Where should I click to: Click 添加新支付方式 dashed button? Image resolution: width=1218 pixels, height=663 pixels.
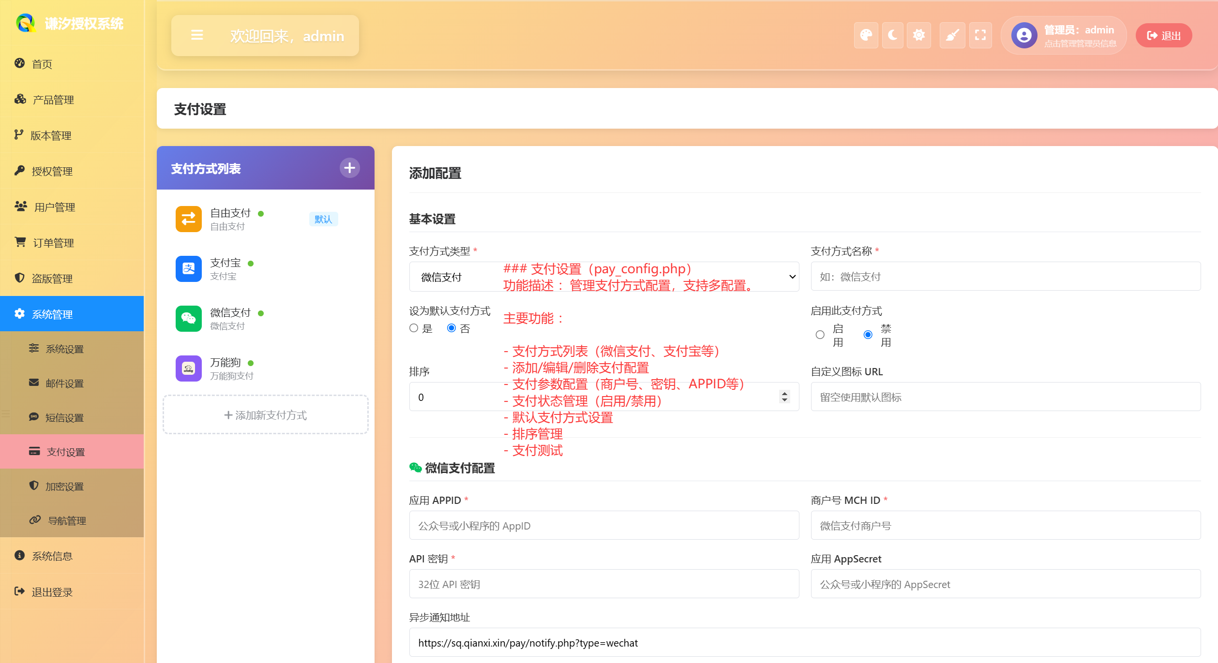point(266,415)
